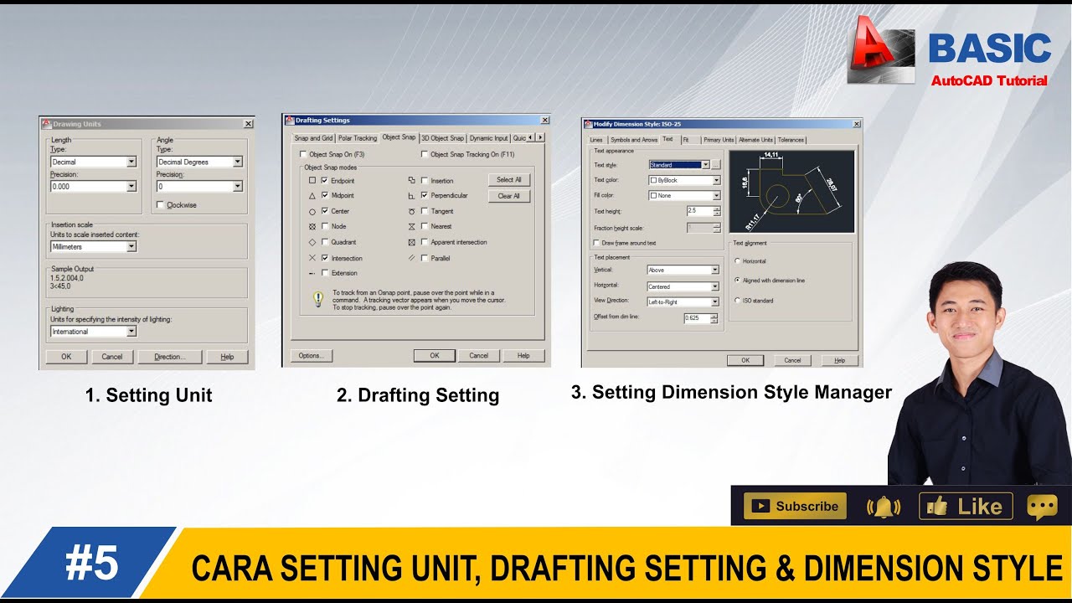Open Primary Units tab
The width and height of the screenshot is (1072, 603).
pos(719,140)
